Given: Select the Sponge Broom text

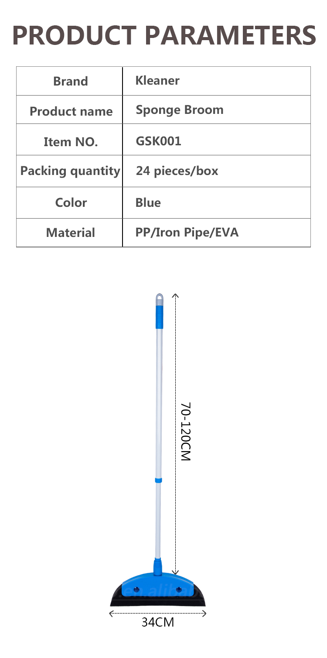Looking at the screenshot, I should (180, 110).
